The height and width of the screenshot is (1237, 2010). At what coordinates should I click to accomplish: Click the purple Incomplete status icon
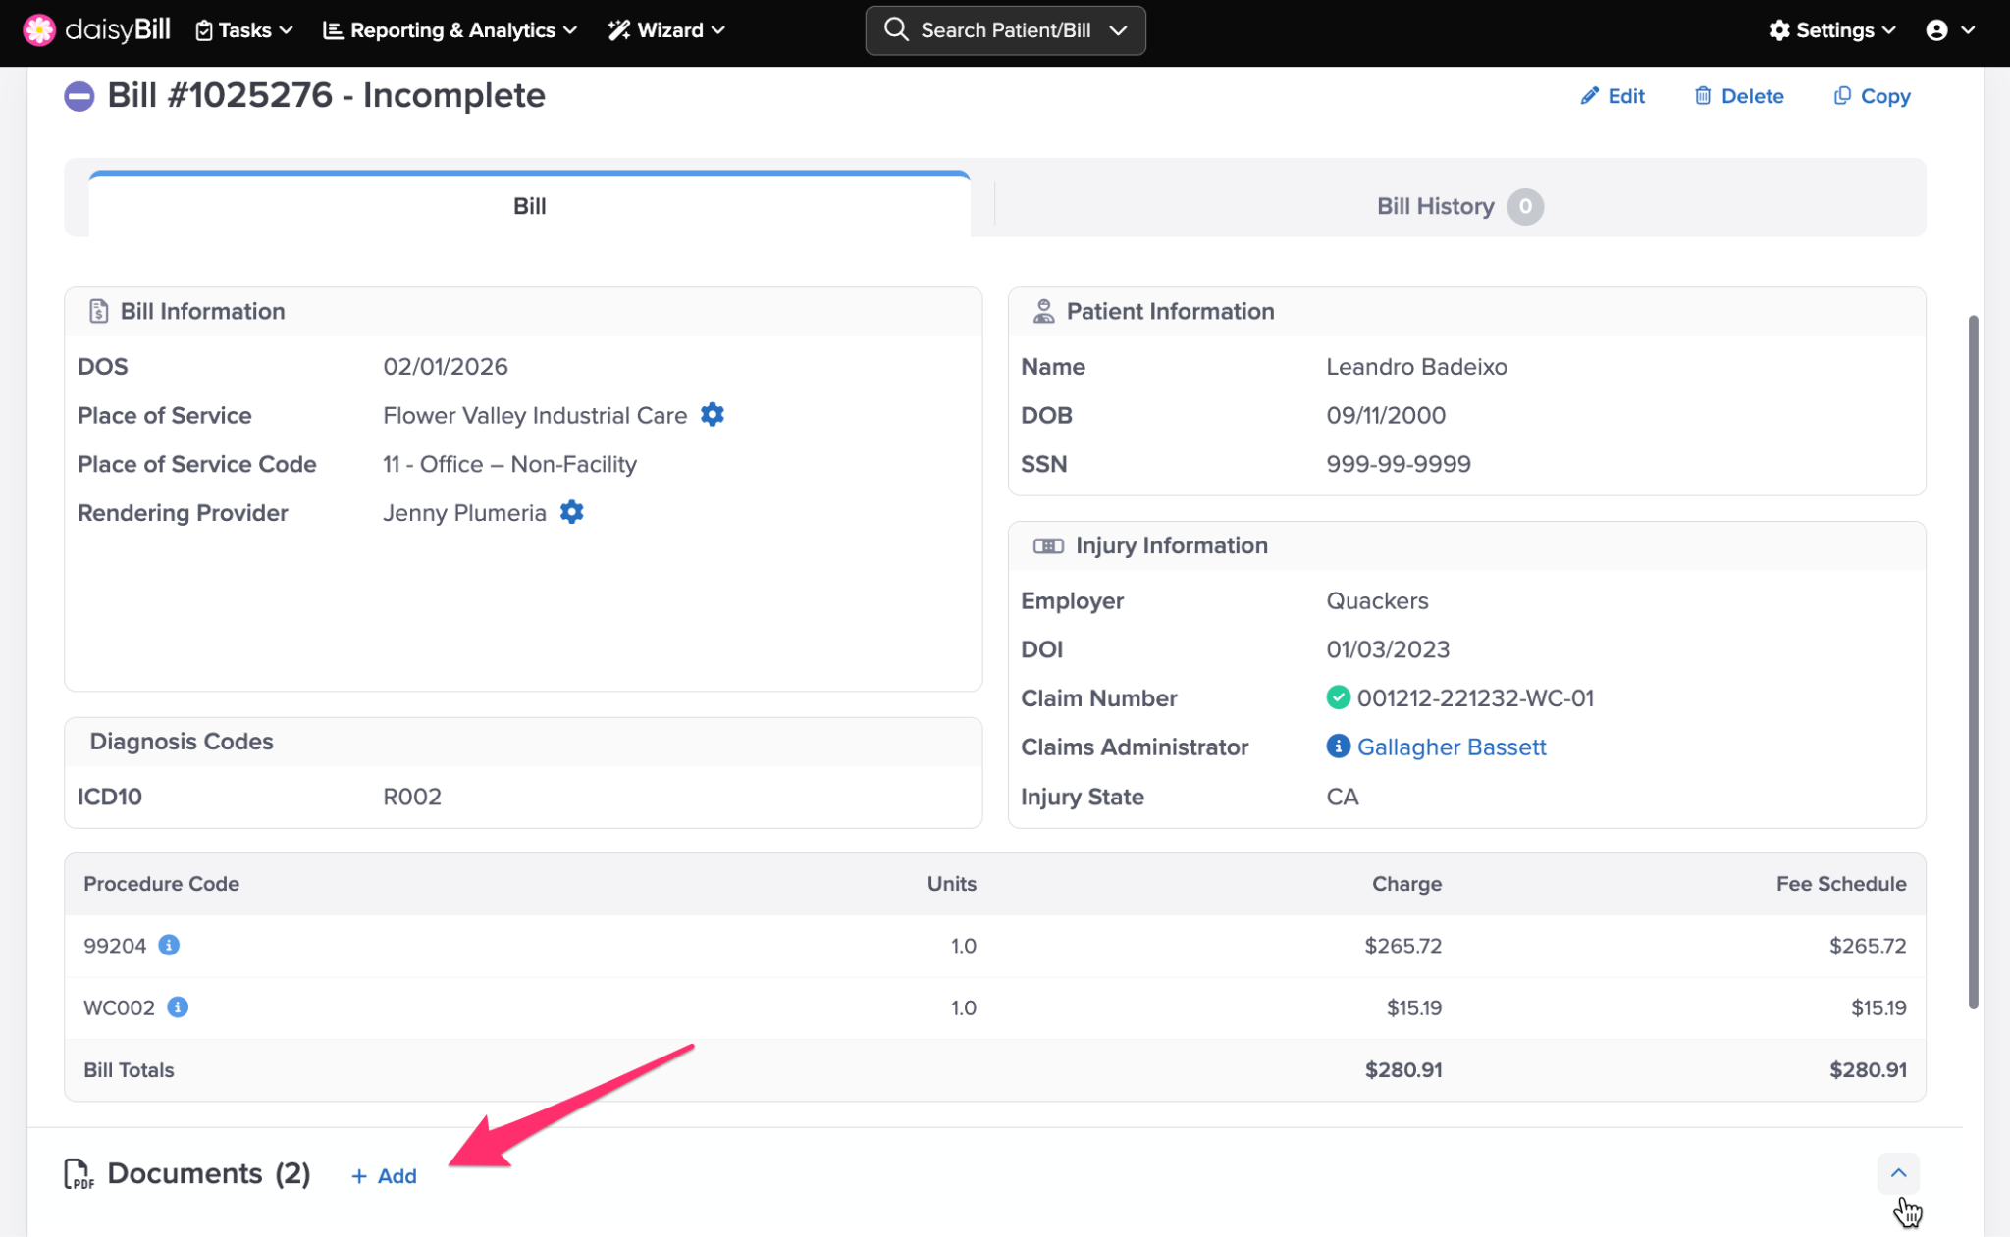tap(79, 96)
